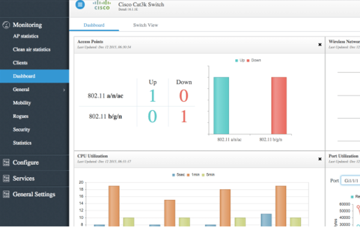Close the CPU Utilization panel

coord(320,159)
